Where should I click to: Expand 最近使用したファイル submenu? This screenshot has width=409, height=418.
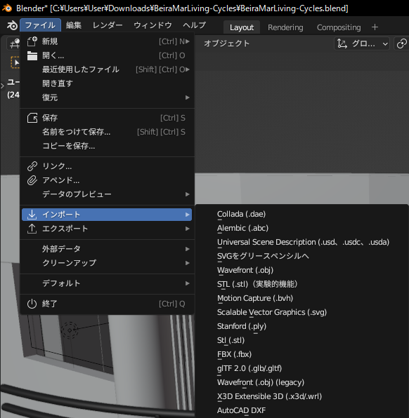click(107, 69)
